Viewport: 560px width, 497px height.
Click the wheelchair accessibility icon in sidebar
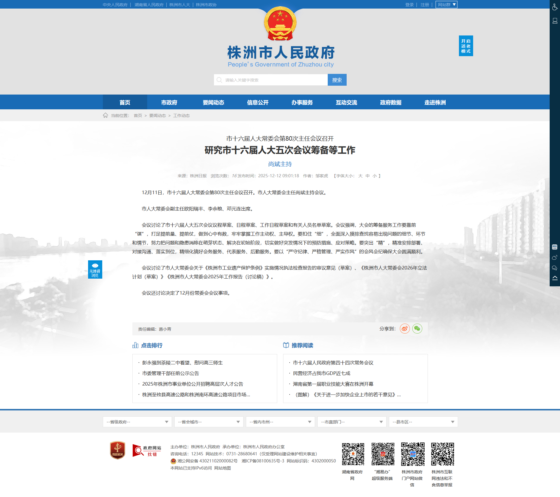[x=555, y=7]
